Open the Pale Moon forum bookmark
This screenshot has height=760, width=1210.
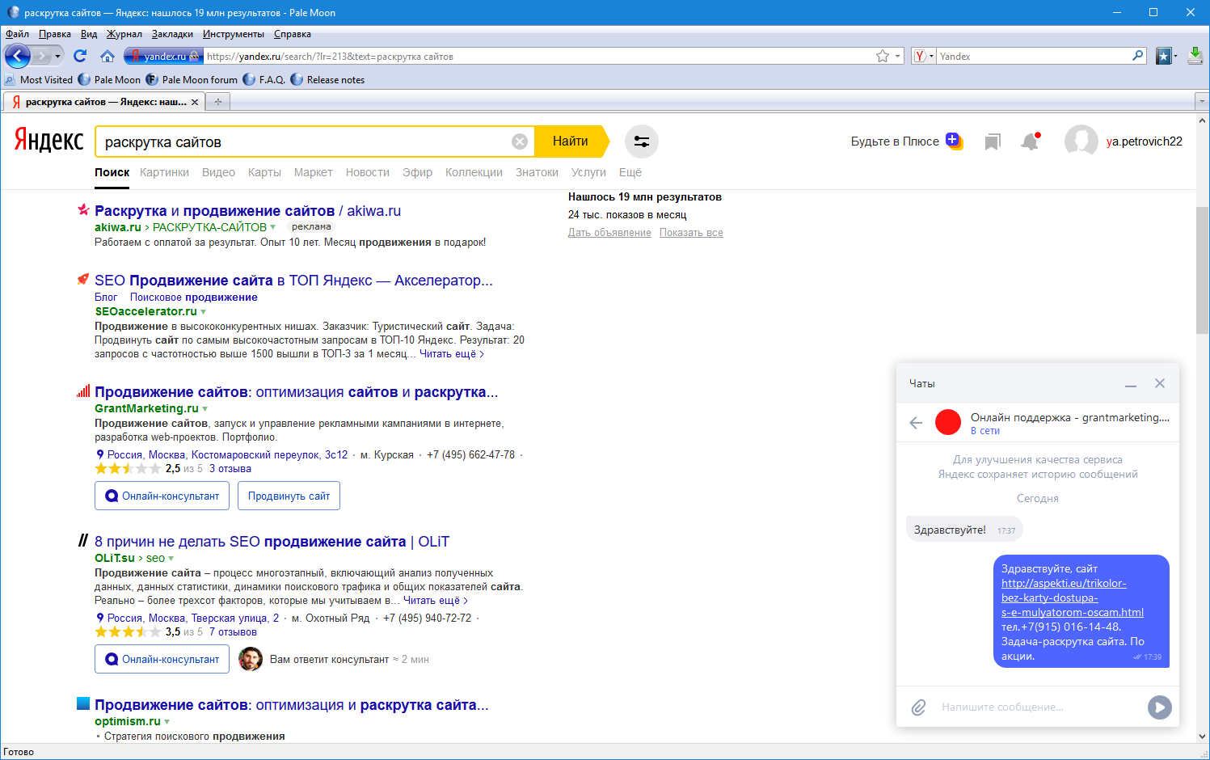coord(192,80)
